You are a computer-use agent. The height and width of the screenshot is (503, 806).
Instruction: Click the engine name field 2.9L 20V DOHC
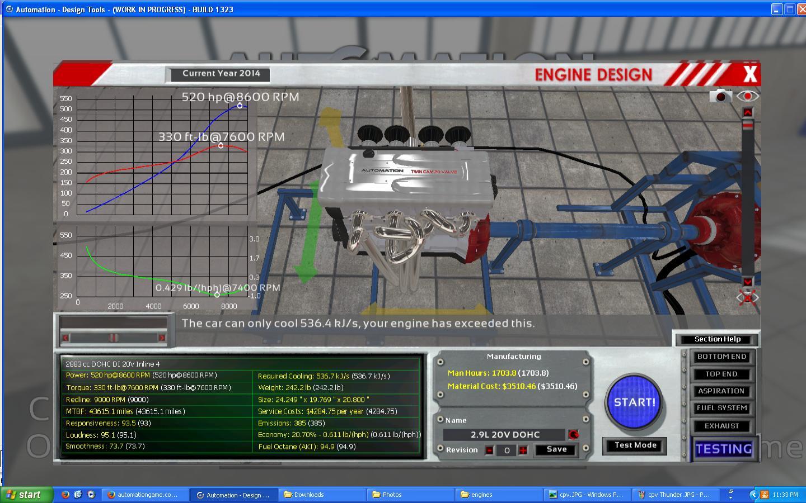(x=504, y=435)
